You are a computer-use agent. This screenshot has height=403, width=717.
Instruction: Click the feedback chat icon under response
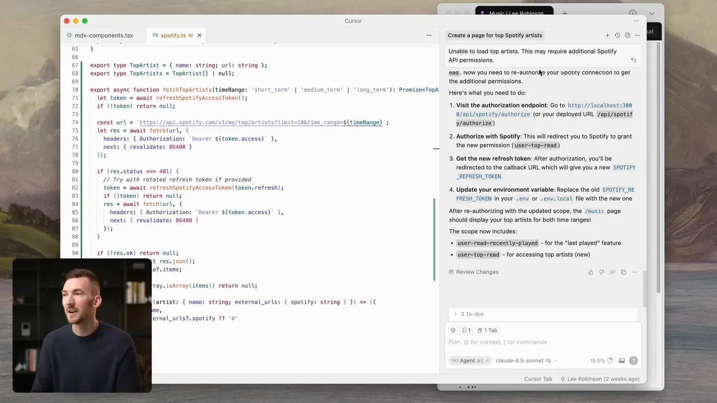(613, 272)
